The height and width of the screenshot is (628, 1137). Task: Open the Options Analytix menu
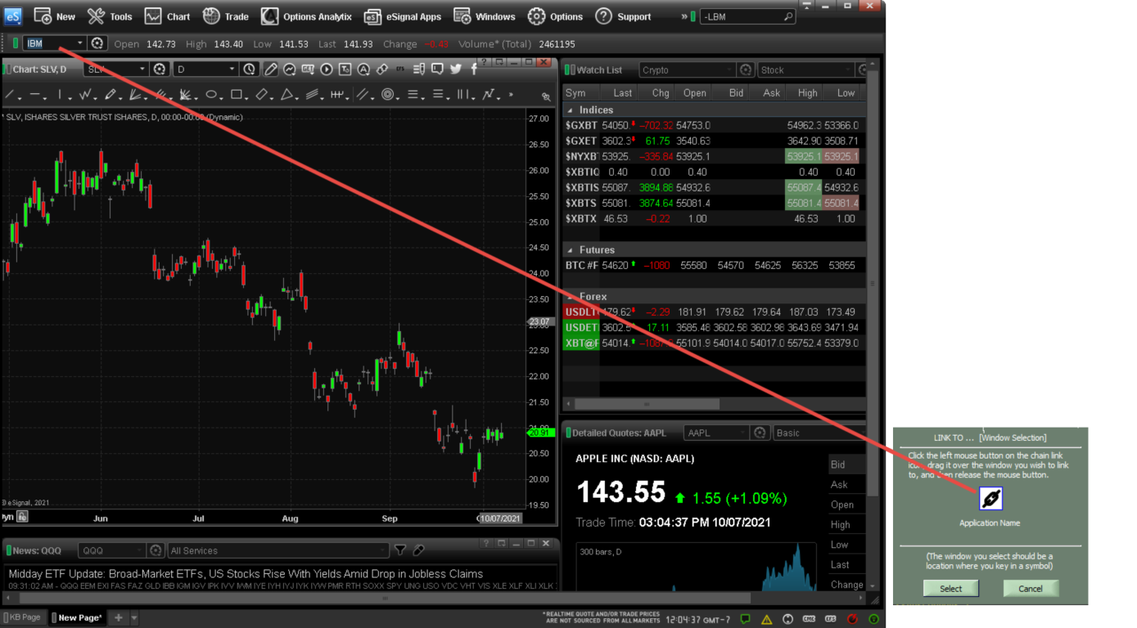pyautogui.click(x=306, y=16)
